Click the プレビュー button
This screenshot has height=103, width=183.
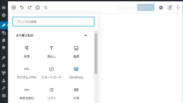pyautogui.click(x=125, y=7)
